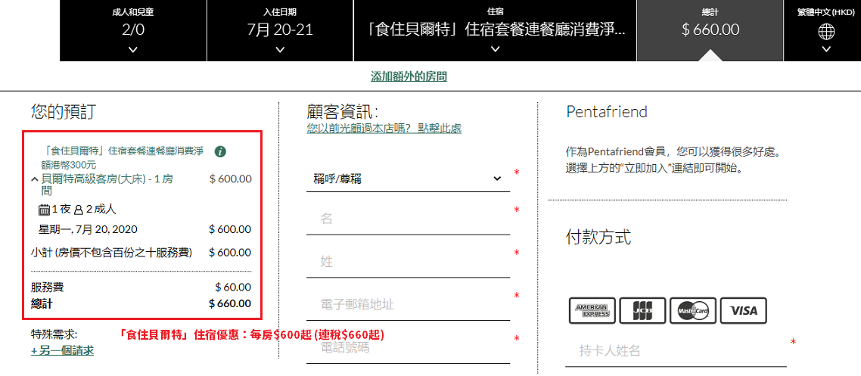Focus the 電話號碼 phone field

coord(408,348)
